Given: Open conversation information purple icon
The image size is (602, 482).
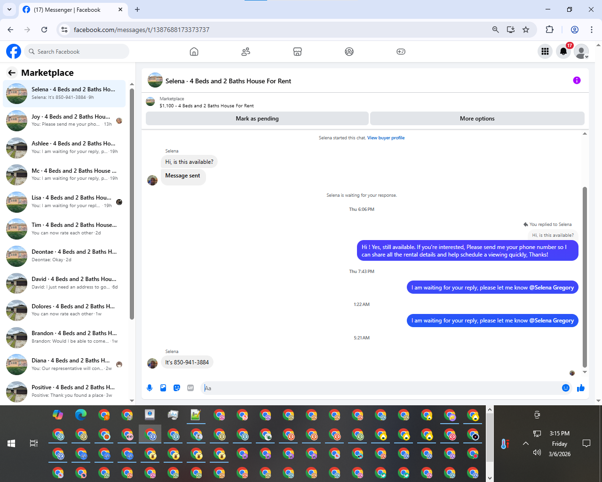Looking at the screenshot, I should pyautogui.click(x=577, y=80).
